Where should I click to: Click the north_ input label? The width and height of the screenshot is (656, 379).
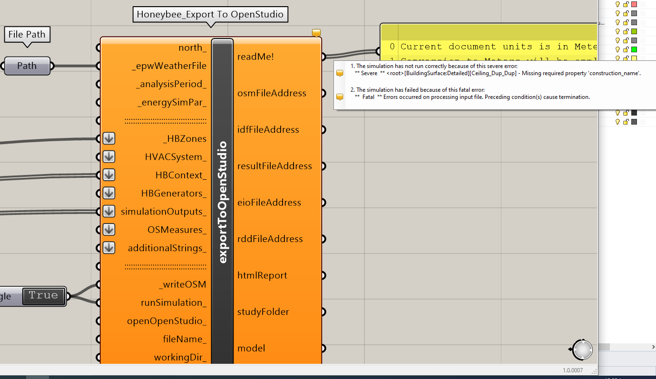(193, 48)
